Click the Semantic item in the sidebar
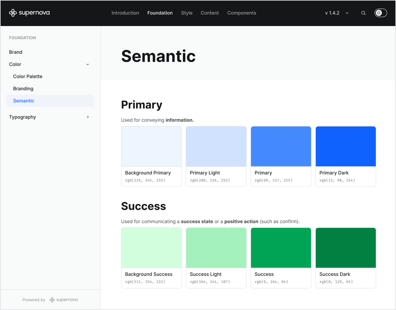 [x=24, y=100]
